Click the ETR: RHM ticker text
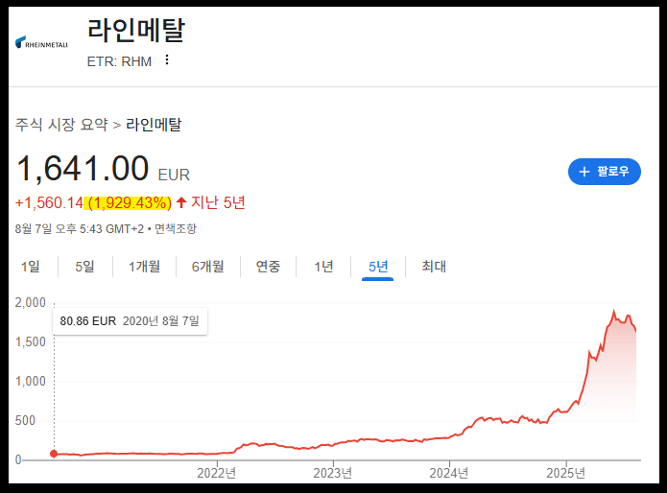This screenshot has height=493, width=667. coord(119,61)
